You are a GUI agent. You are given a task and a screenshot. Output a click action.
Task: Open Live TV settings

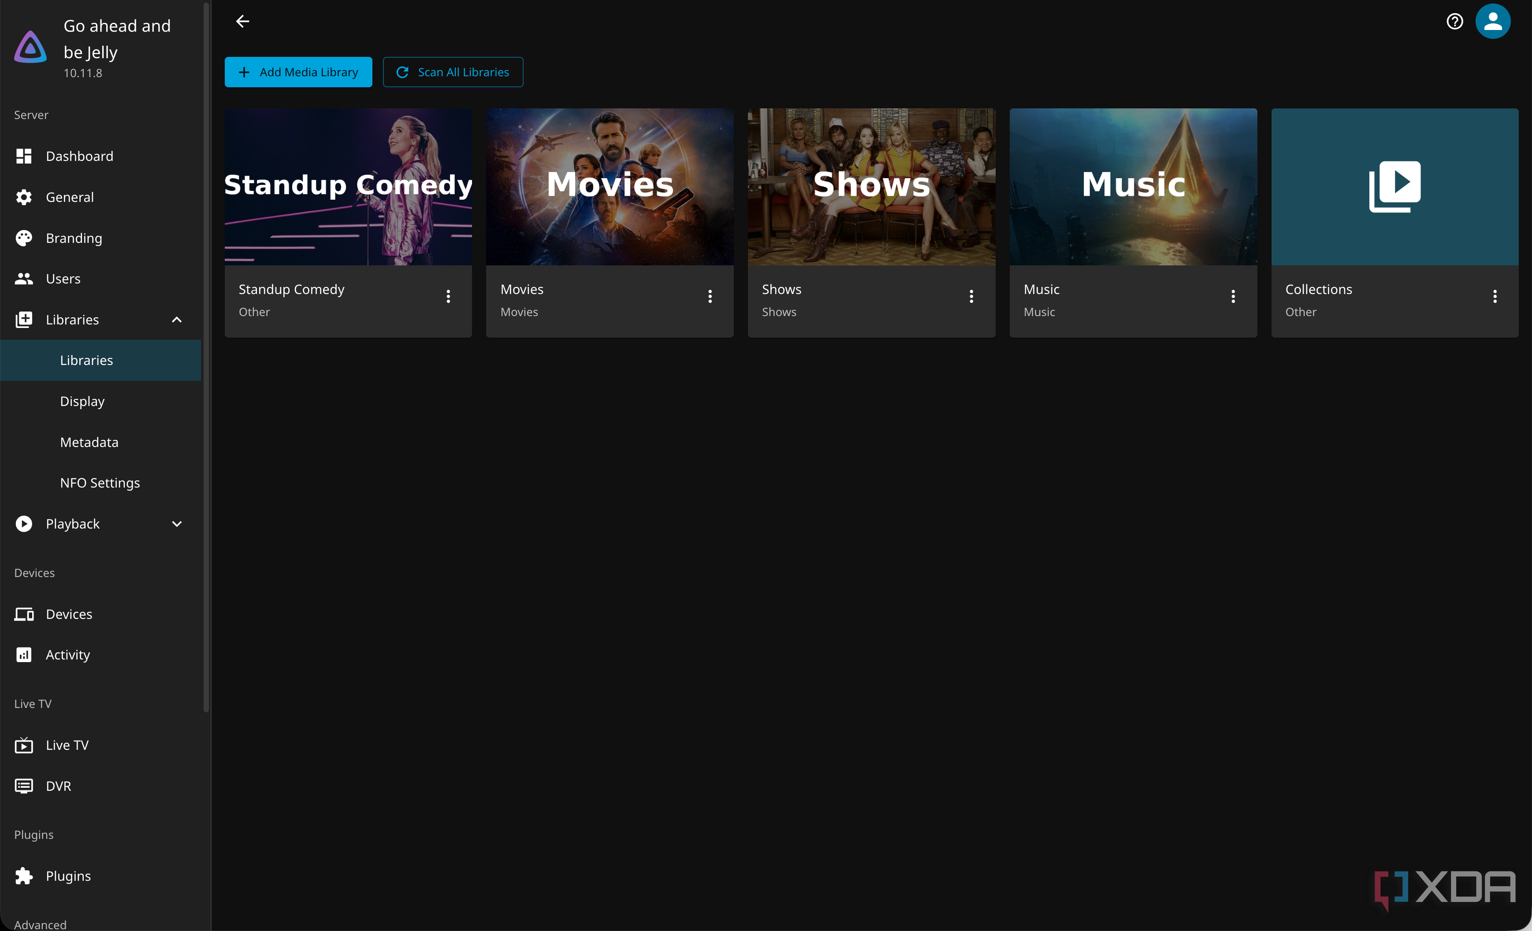tap(101, 745)
